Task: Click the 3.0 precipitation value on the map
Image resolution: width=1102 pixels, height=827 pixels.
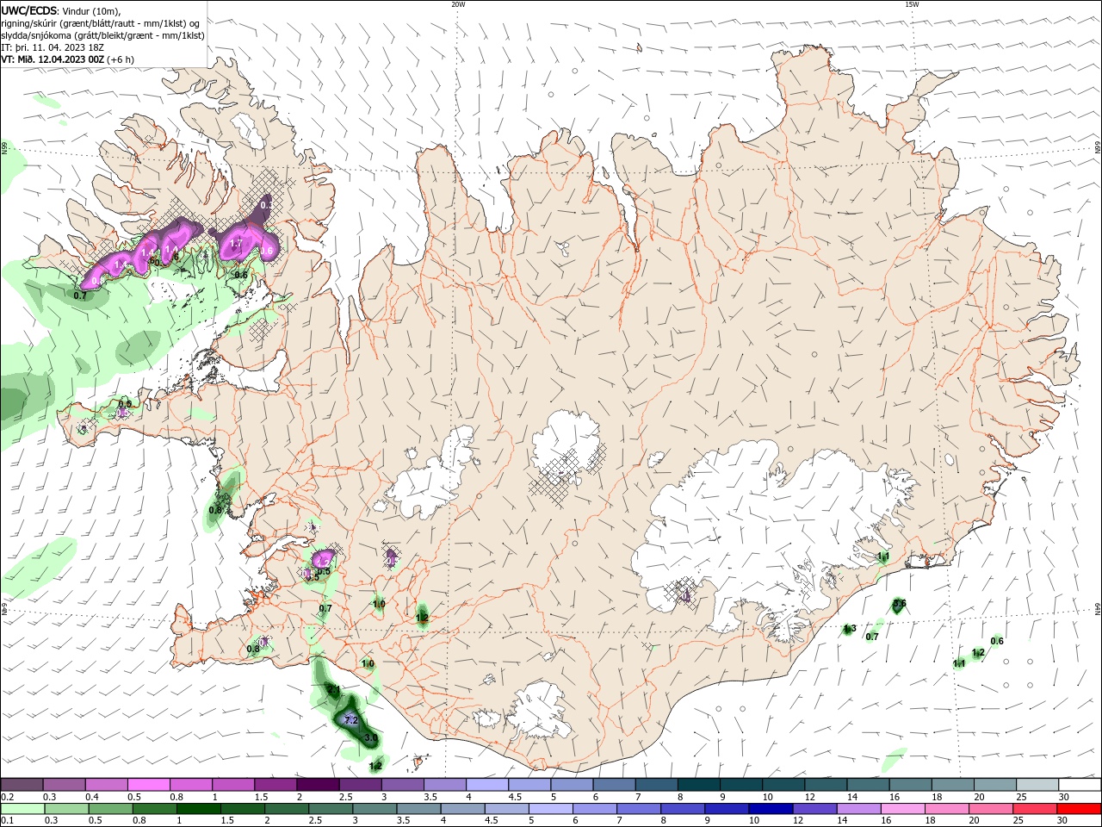Action: tap(371, 738)
